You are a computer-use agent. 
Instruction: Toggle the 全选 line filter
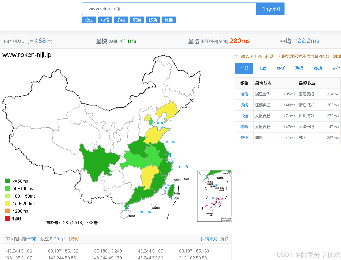(89, 20)
